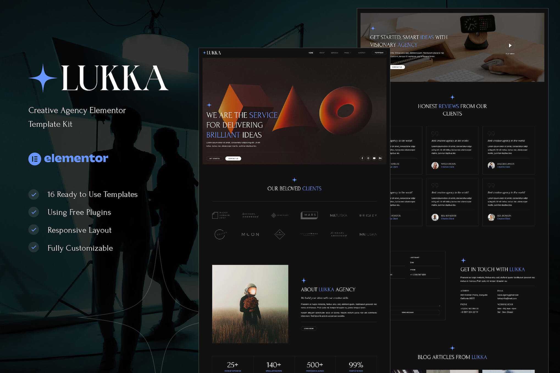The image size is (560, 373).
Task: Click the Play Video button on the banner
Action: [x=510, y=46]
